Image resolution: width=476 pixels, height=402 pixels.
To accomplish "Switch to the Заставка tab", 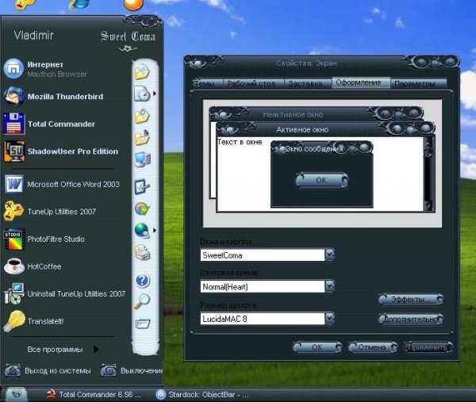I will pyautogui.click(x=308, y=83).
